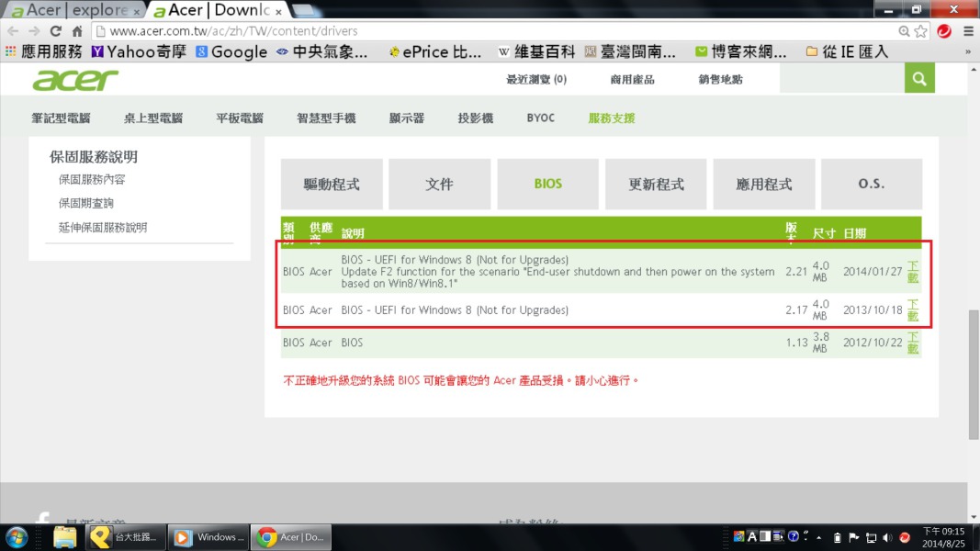Bookmark this page with the star icon

(920, 31)
